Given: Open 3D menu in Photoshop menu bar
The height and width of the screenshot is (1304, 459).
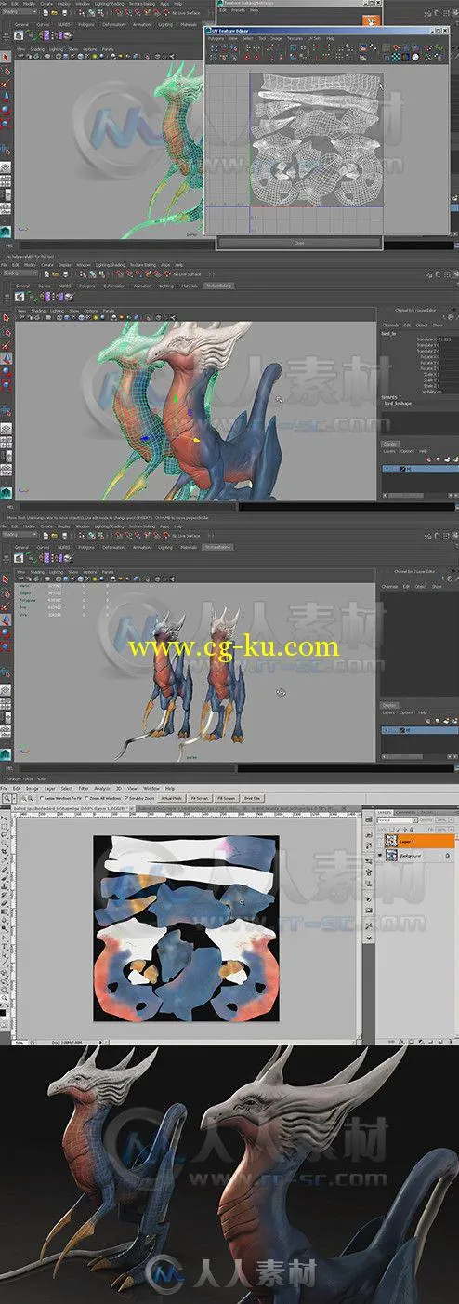Looking at the screenshot, I should click(119, 789).
